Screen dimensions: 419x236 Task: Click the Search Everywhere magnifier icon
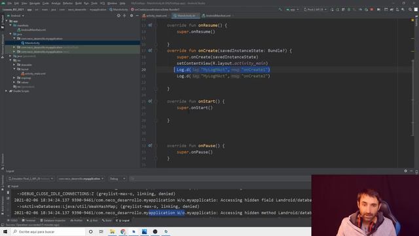click(x=410, y=9)
